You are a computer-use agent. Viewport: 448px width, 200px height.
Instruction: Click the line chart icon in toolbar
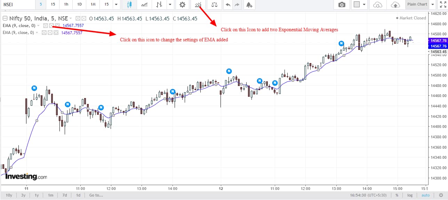(x=144, y=5)
